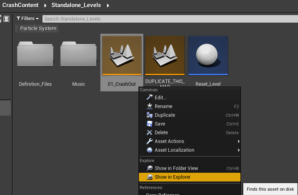
Task: Choose Rename from context menu
Action: coord(190,106)
